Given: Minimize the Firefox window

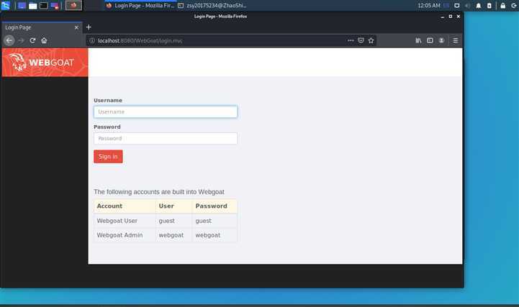Looking at the screenshot, I should [x=442, y=17].
